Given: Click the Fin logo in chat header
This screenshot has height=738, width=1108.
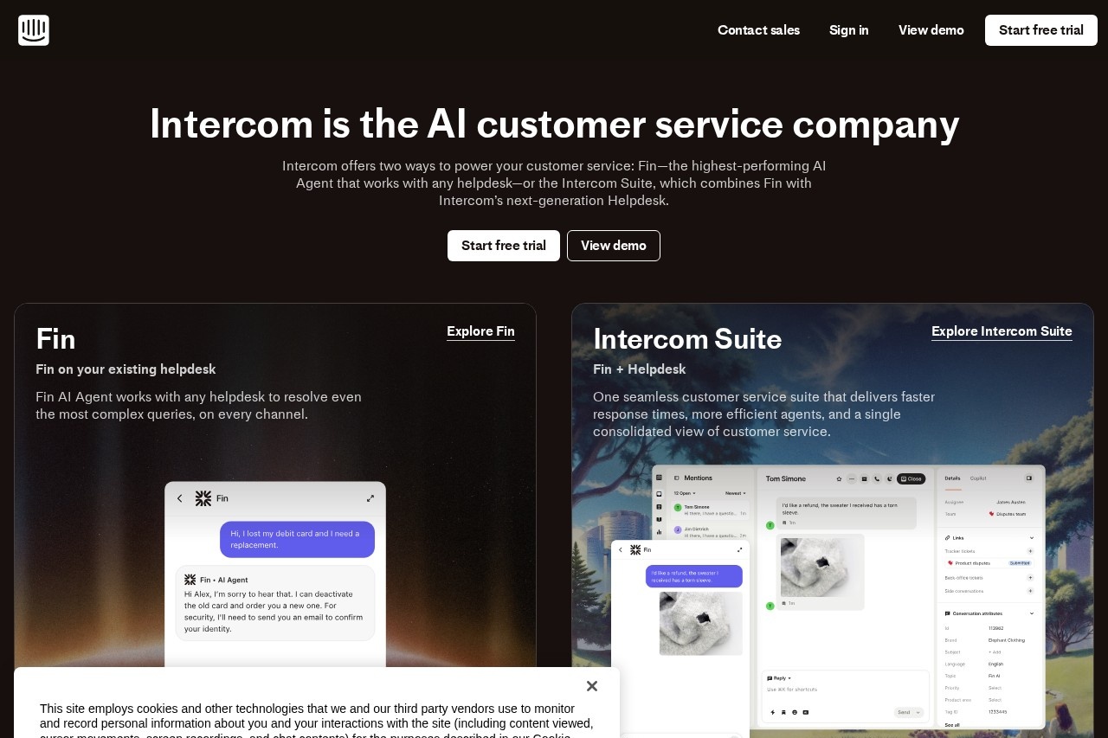Looking at the screenshot, I should (x=203, y=498).
